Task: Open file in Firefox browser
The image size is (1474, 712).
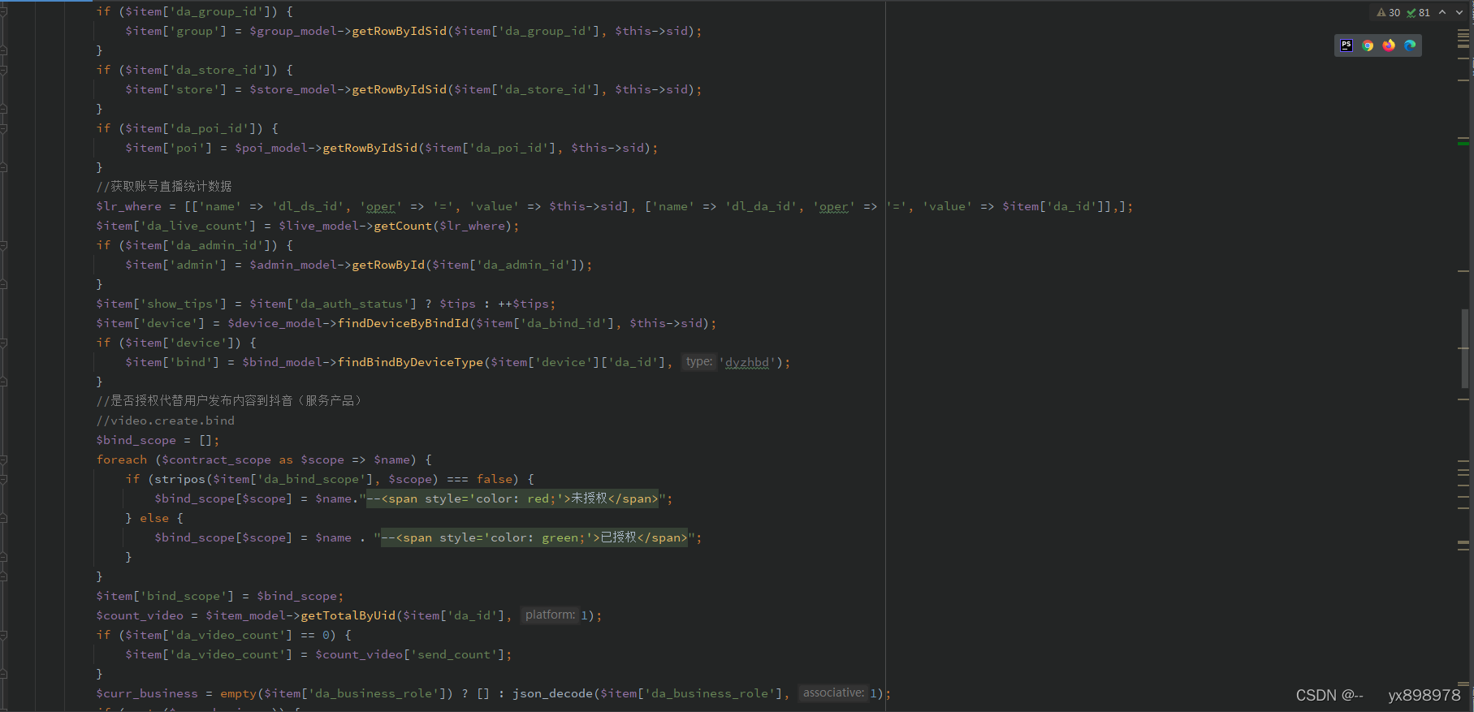Action: click(1389, 45)
